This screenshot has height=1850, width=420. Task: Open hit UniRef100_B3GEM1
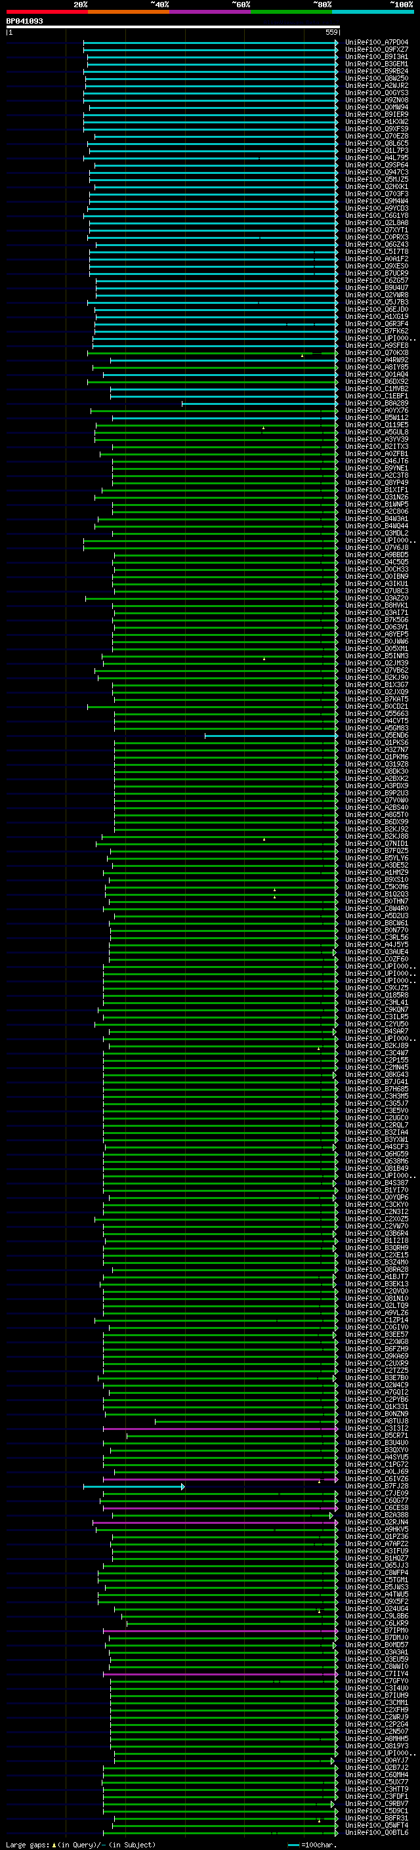tap(376, 64)
